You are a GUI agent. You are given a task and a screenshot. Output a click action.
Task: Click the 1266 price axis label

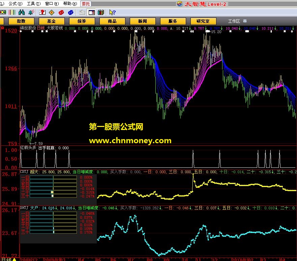click(x=11, y=69)
